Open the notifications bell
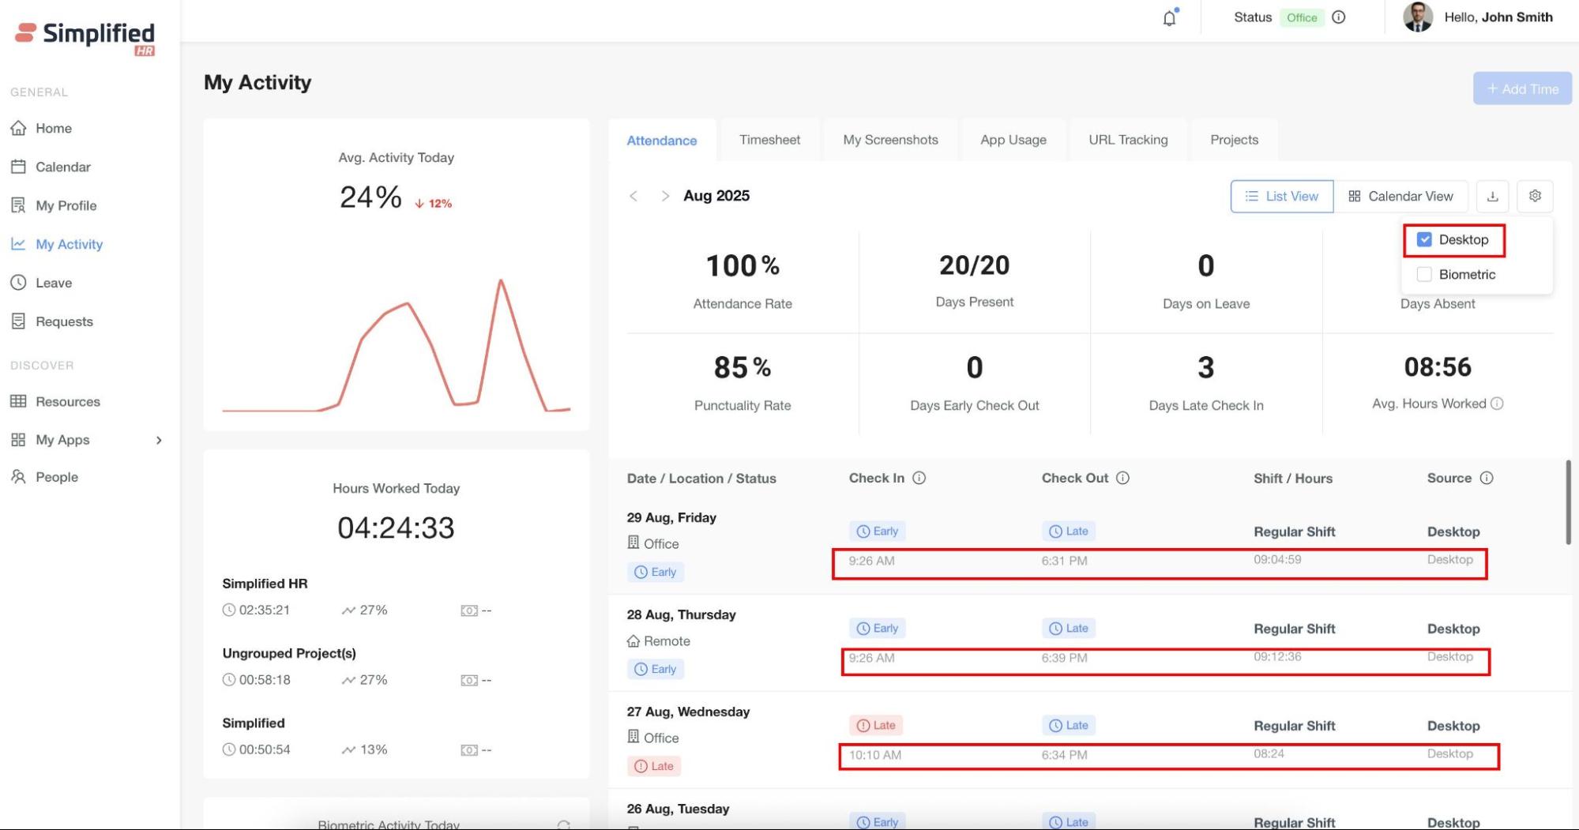Image resolution: width=1579 pixels, height=830 pixels. click(x=1169, y=18)
